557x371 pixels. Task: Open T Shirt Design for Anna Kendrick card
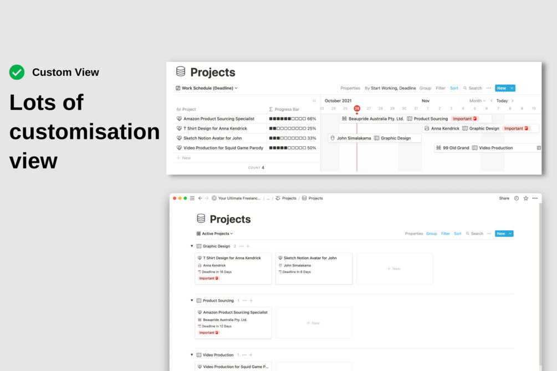[x=233, y=269]
